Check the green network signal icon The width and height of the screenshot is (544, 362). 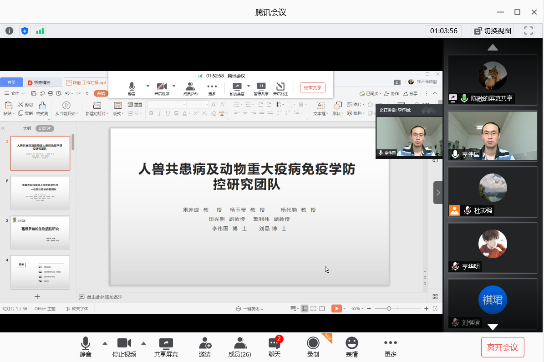click(x=40, y=31)
